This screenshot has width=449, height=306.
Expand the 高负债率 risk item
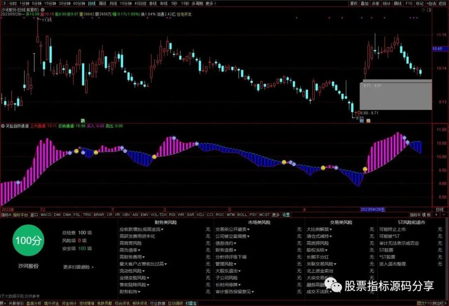pos(130,250)
